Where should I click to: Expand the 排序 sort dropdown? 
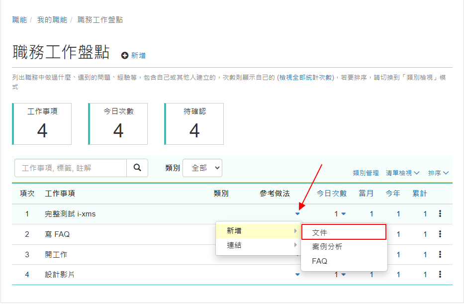click(x=438, y=173)
